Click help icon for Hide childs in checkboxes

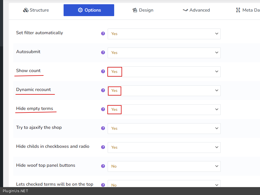(103, 147)
